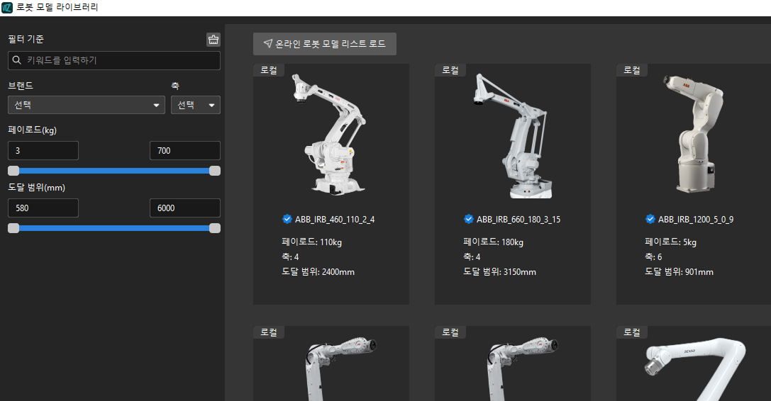Click reach minimum field showing 580
The height and width of the screenshot is (401, 771).
tap(43, 208)
